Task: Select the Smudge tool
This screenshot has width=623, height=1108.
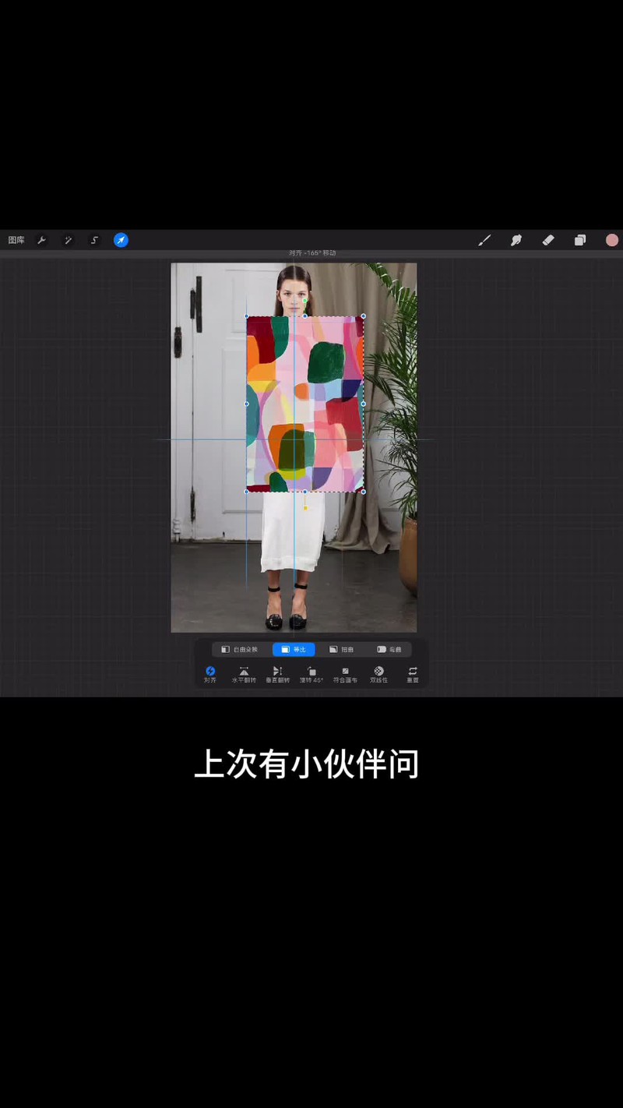Action: 516,240
